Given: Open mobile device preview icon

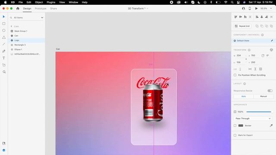Looking at the screenshot, I should (x=250, y=9).
